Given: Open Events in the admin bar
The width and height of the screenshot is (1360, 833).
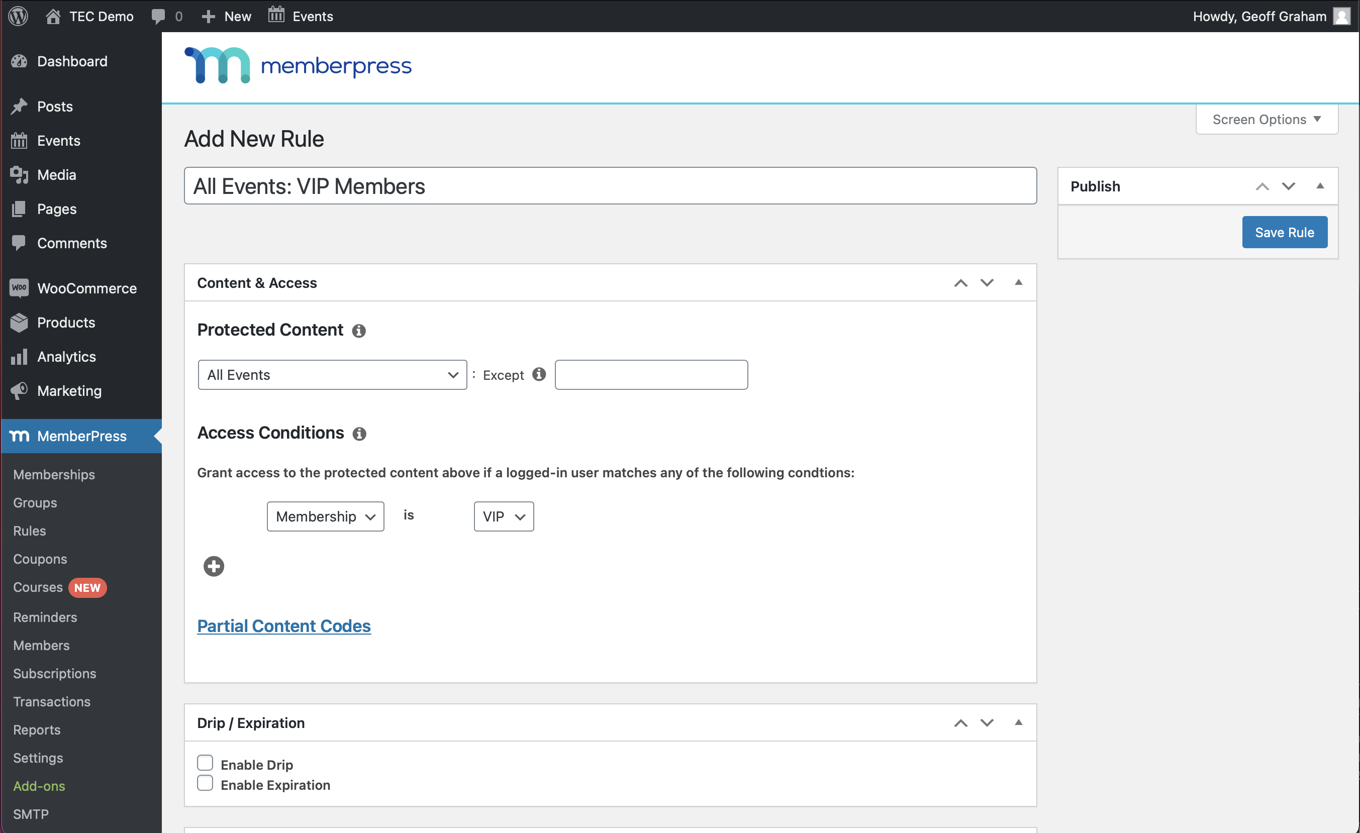Looking at the screenshot, I should [x=301, y=16].
